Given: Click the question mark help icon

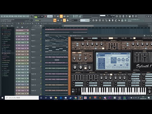Looking at the screenshot, I should 126,16.
